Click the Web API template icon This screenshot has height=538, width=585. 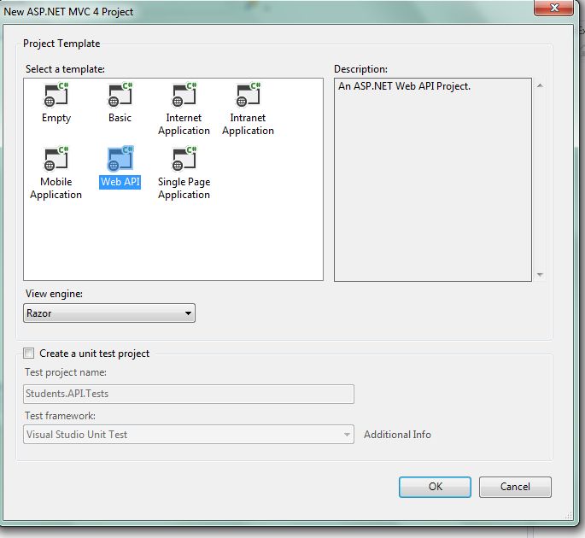coord(120,158)
